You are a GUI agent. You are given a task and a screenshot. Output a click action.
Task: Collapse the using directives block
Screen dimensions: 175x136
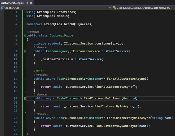pyautogui.click(x=25, y=12)
